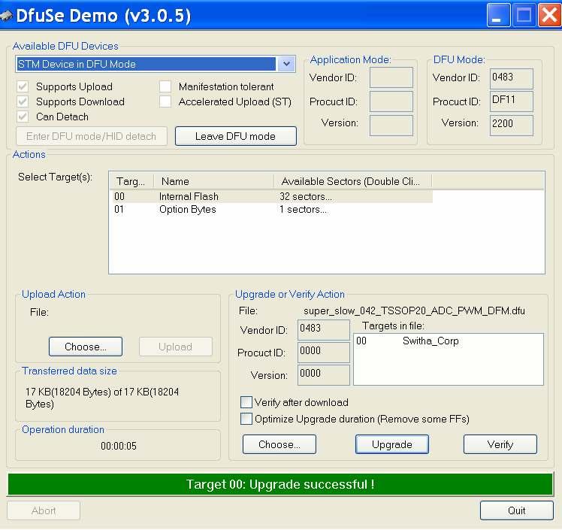Click DFU Mode Vendor ID field 0483
The height and width of the screenshot is (530, 562).
512,78
